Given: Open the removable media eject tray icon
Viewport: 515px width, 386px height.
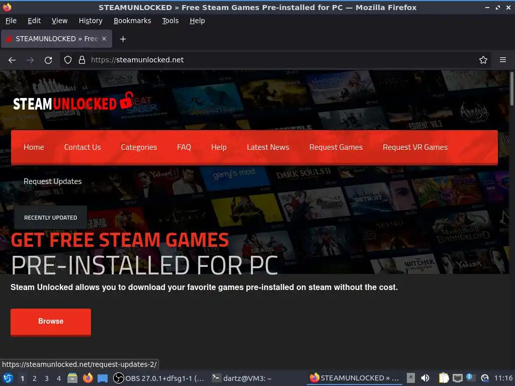Looking at the screenshot, I should 410,378.
